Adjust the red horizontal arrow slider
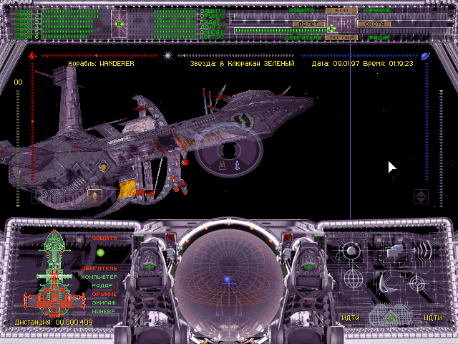The height and width of the screenshot is (344, 458). 99,55
